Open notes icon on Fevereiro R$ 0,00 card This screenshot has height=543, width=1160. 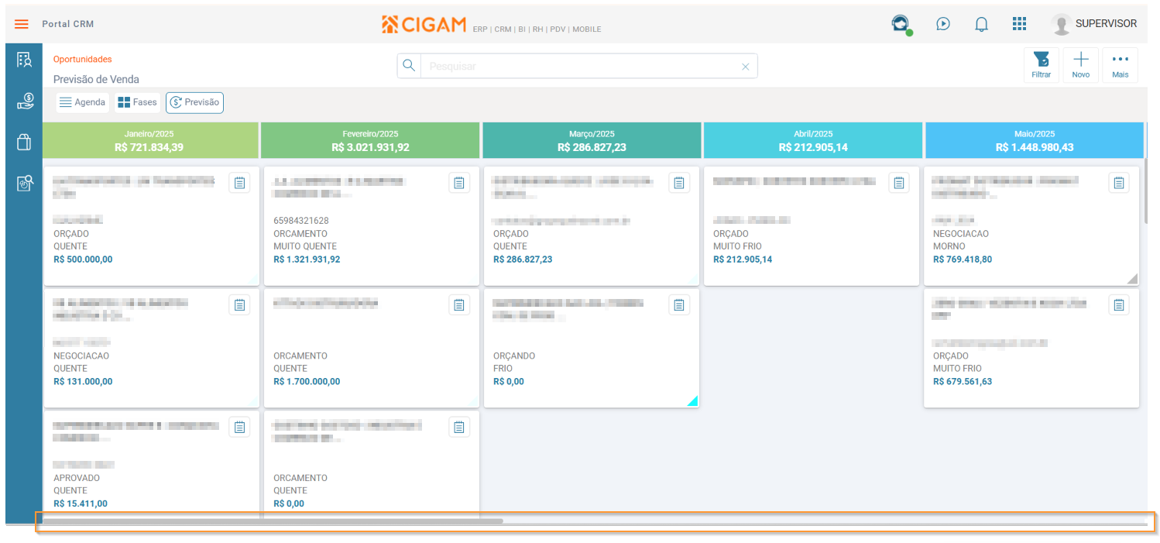(459, 428)
